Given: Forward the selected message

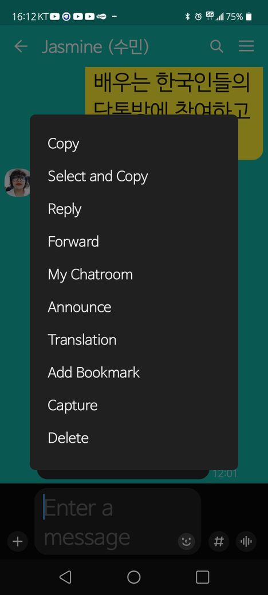Looking at the screenshot, I should [x=134, y=241].
